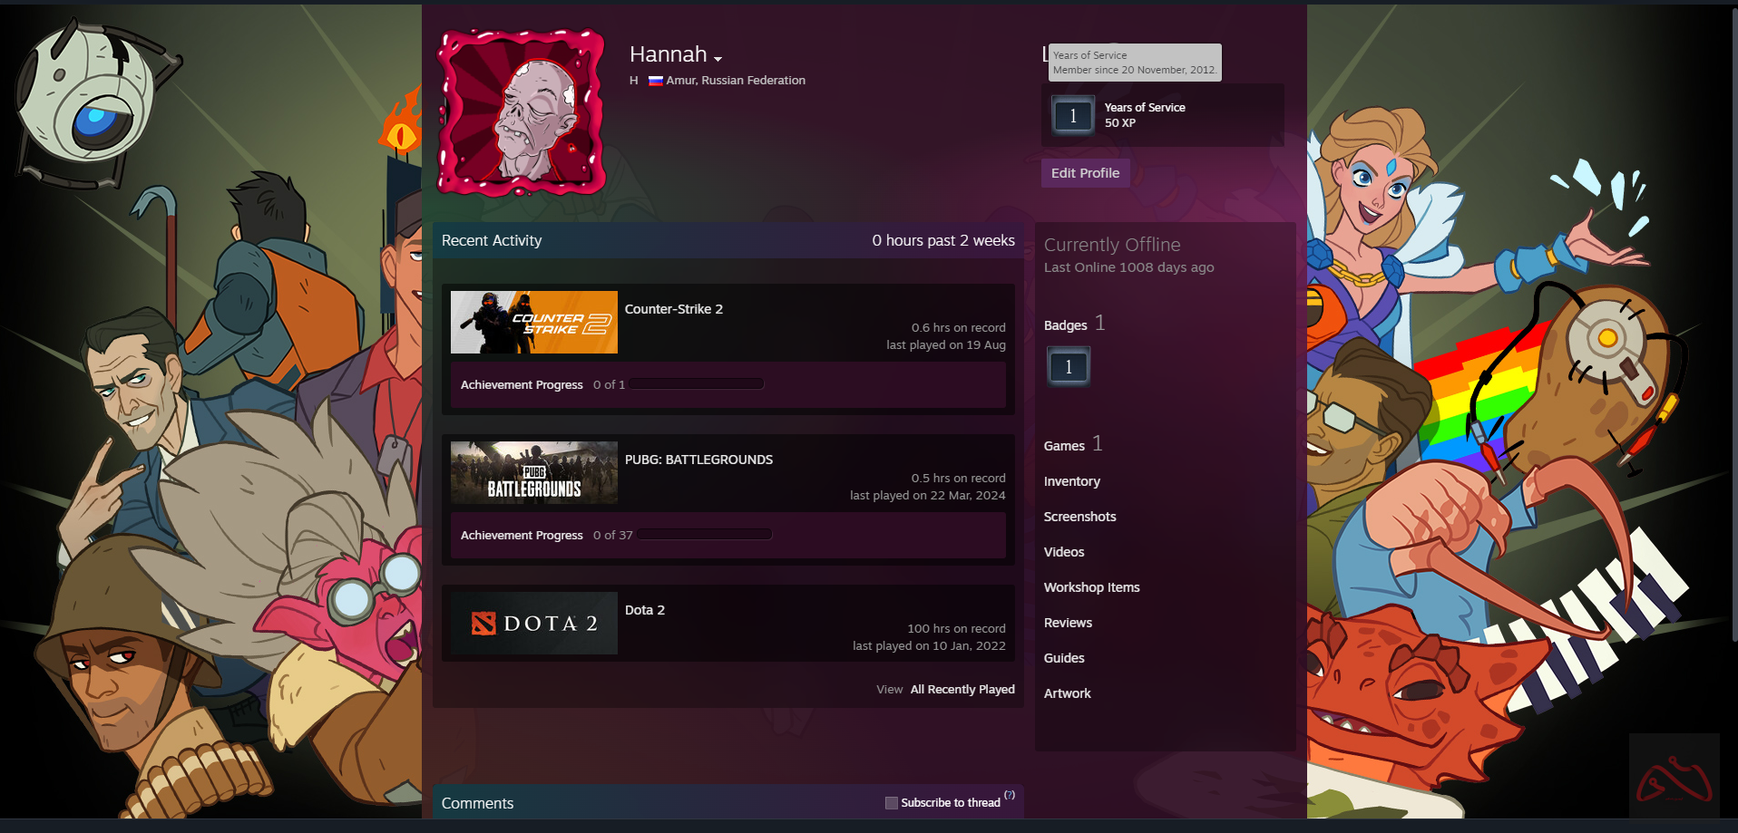Click the PUBG achievement progress bar
This screenshot has height=833, width=1738.
tap(704, 535)
